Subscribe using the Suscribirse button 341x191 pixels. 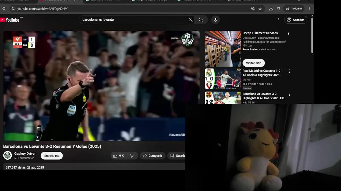(x=52, y=156)
